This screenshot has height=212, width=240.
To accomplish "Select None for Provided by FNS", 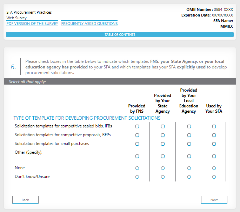I will 137,168.
